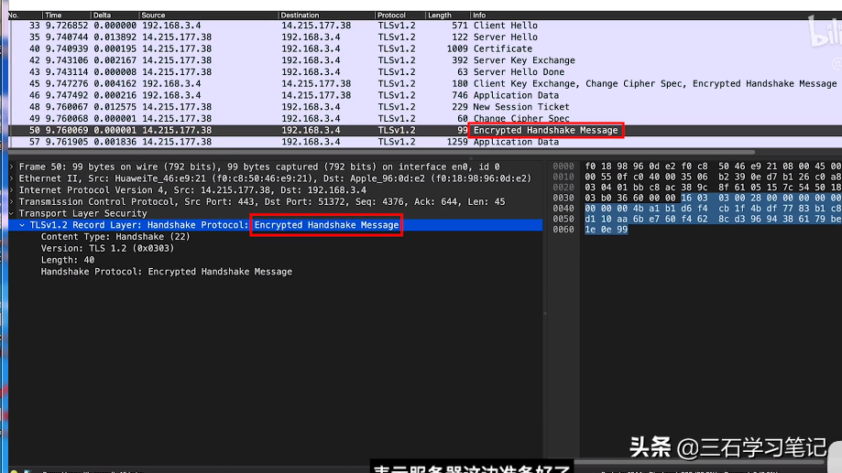Expand the Ethernet II details row
The width and height of the screenshot is (842, 473).
coord(12,178)
